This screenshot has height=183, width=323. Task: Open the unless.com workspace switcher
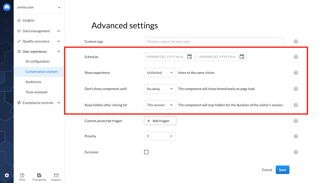tap(39, 7)
